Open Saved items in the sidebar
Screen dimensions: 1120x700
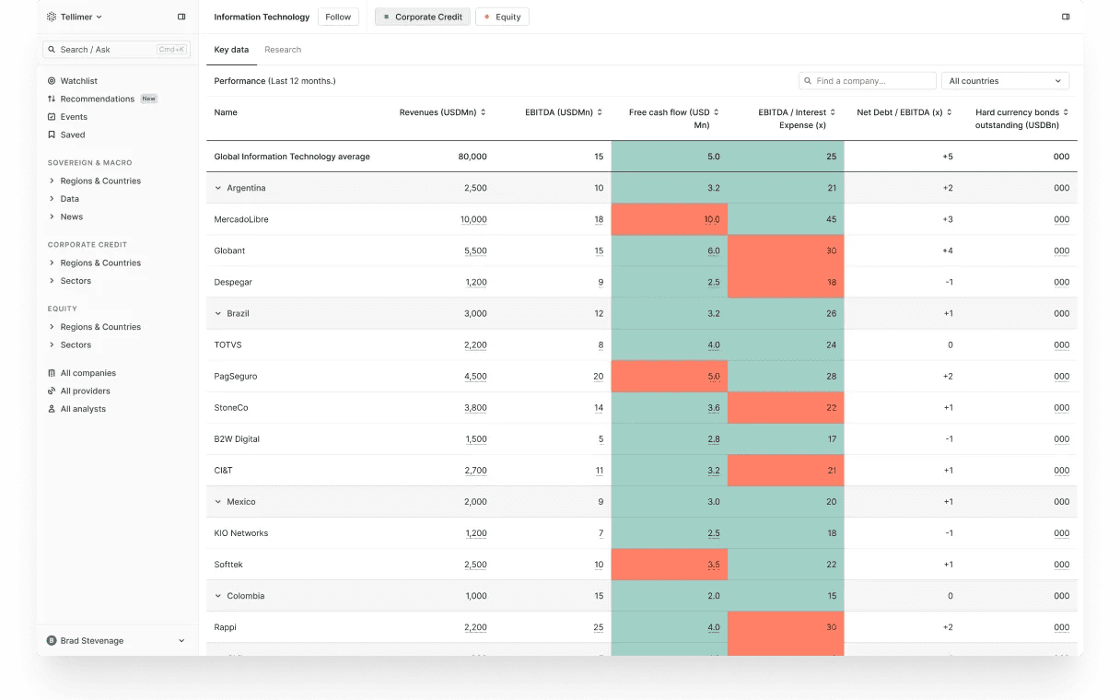point(73,134)
